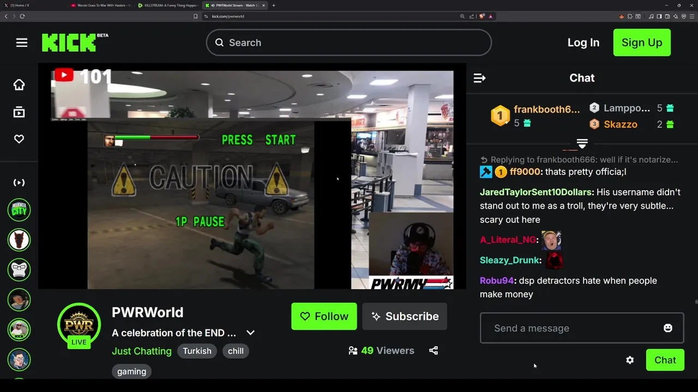
Task: Bookmark this page using the bookmark icon
Action: point(195,16)
